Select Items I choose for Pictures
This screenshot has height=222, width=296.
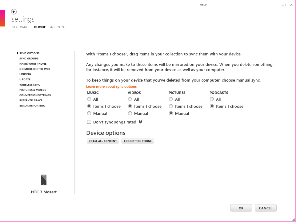click(x=171, y=106)
